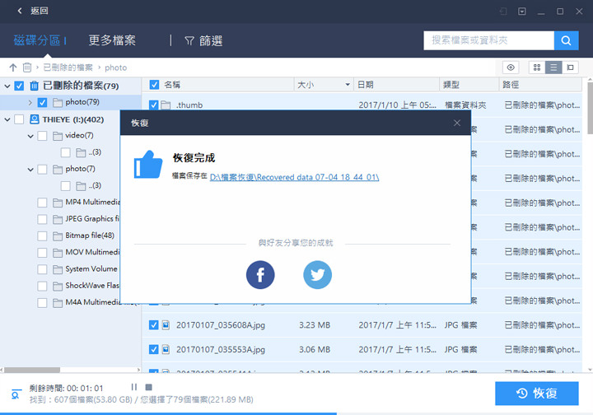Screen dimensions: 593x415
Task: Pause the ongoing scan
Action: 133,387
